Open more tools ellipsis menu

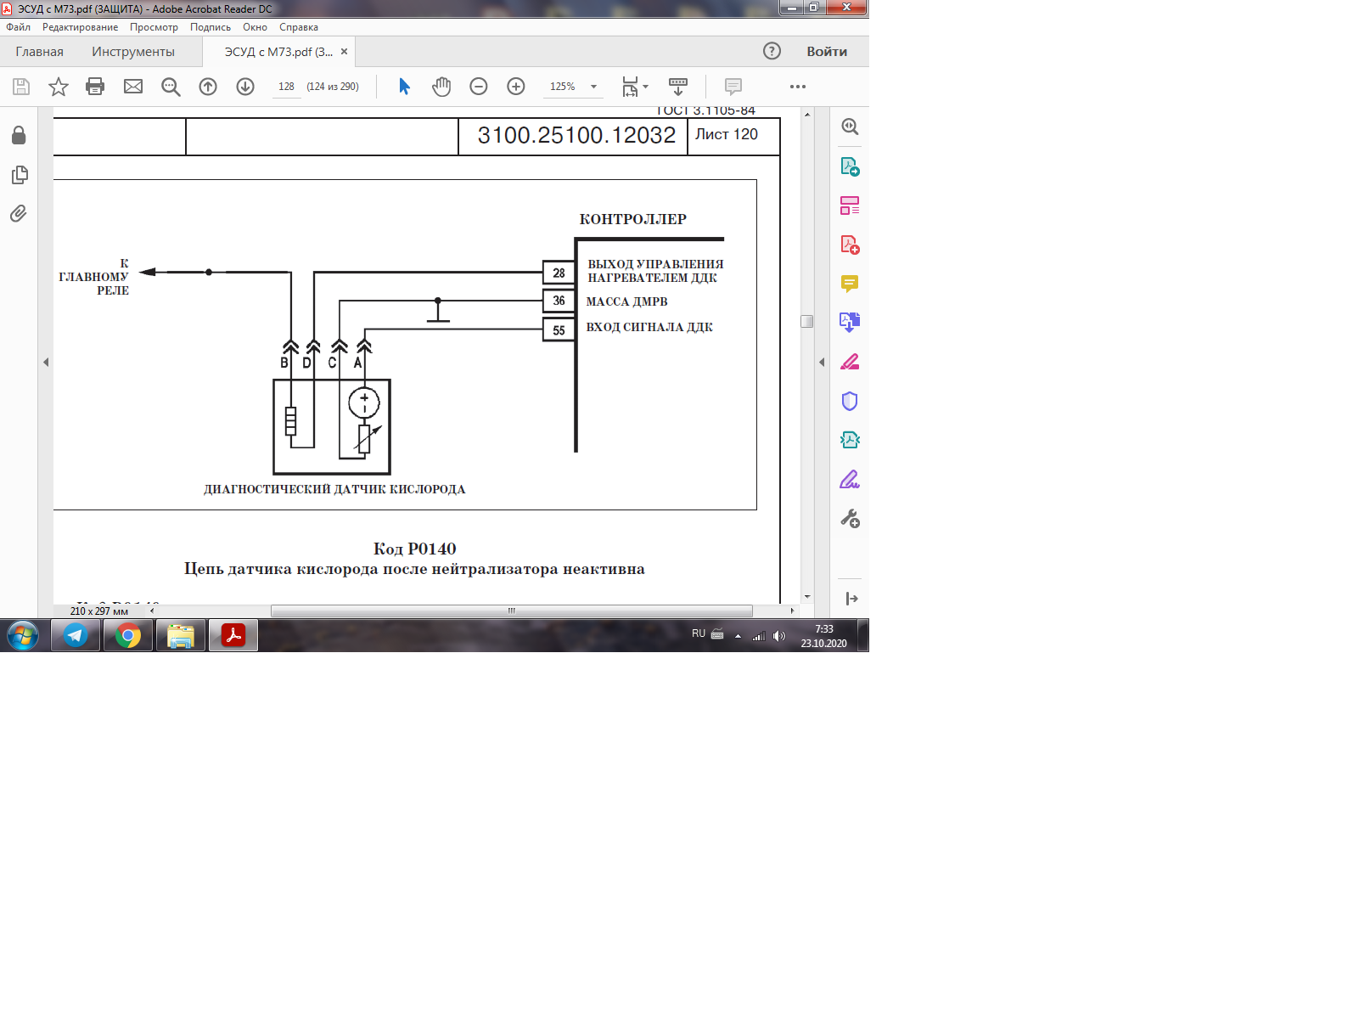[798, 87]
